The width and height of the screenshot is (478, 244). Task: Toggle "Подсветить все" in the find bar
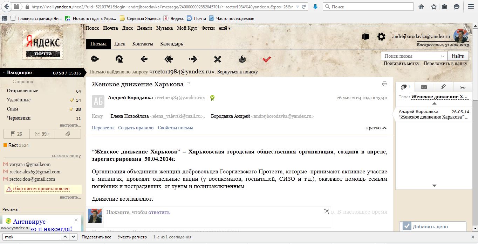(96, 237)
